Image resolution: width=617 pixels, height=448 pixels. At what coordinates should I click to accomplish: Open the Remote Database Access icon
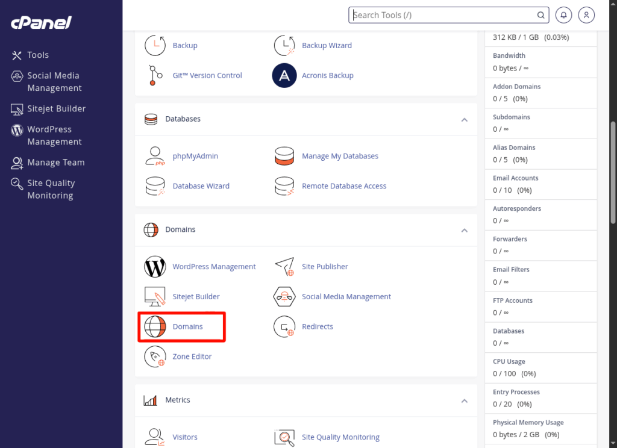pyautogui.click(x=284, y=186)
